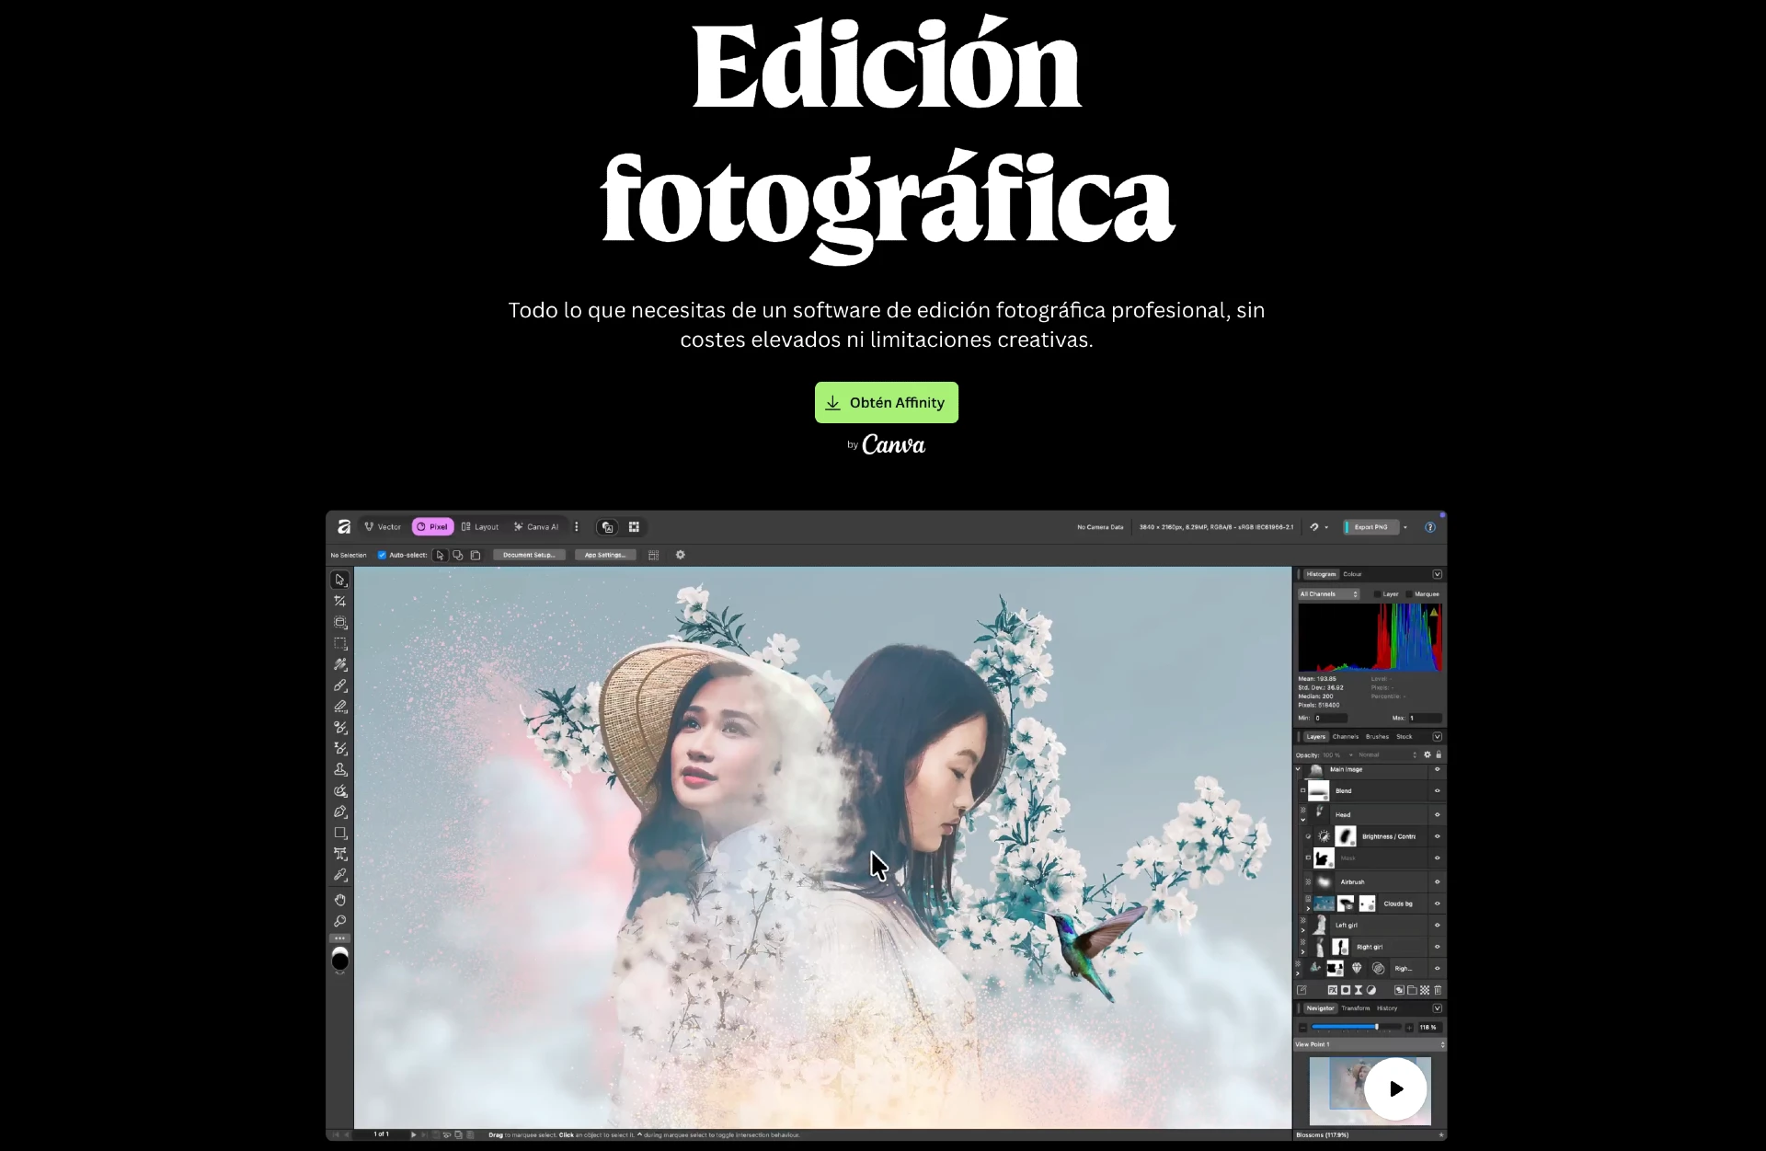This screenshot has height=1151, width=1766.
Task: Open the All Channels dropdown
Action: 1328,594
